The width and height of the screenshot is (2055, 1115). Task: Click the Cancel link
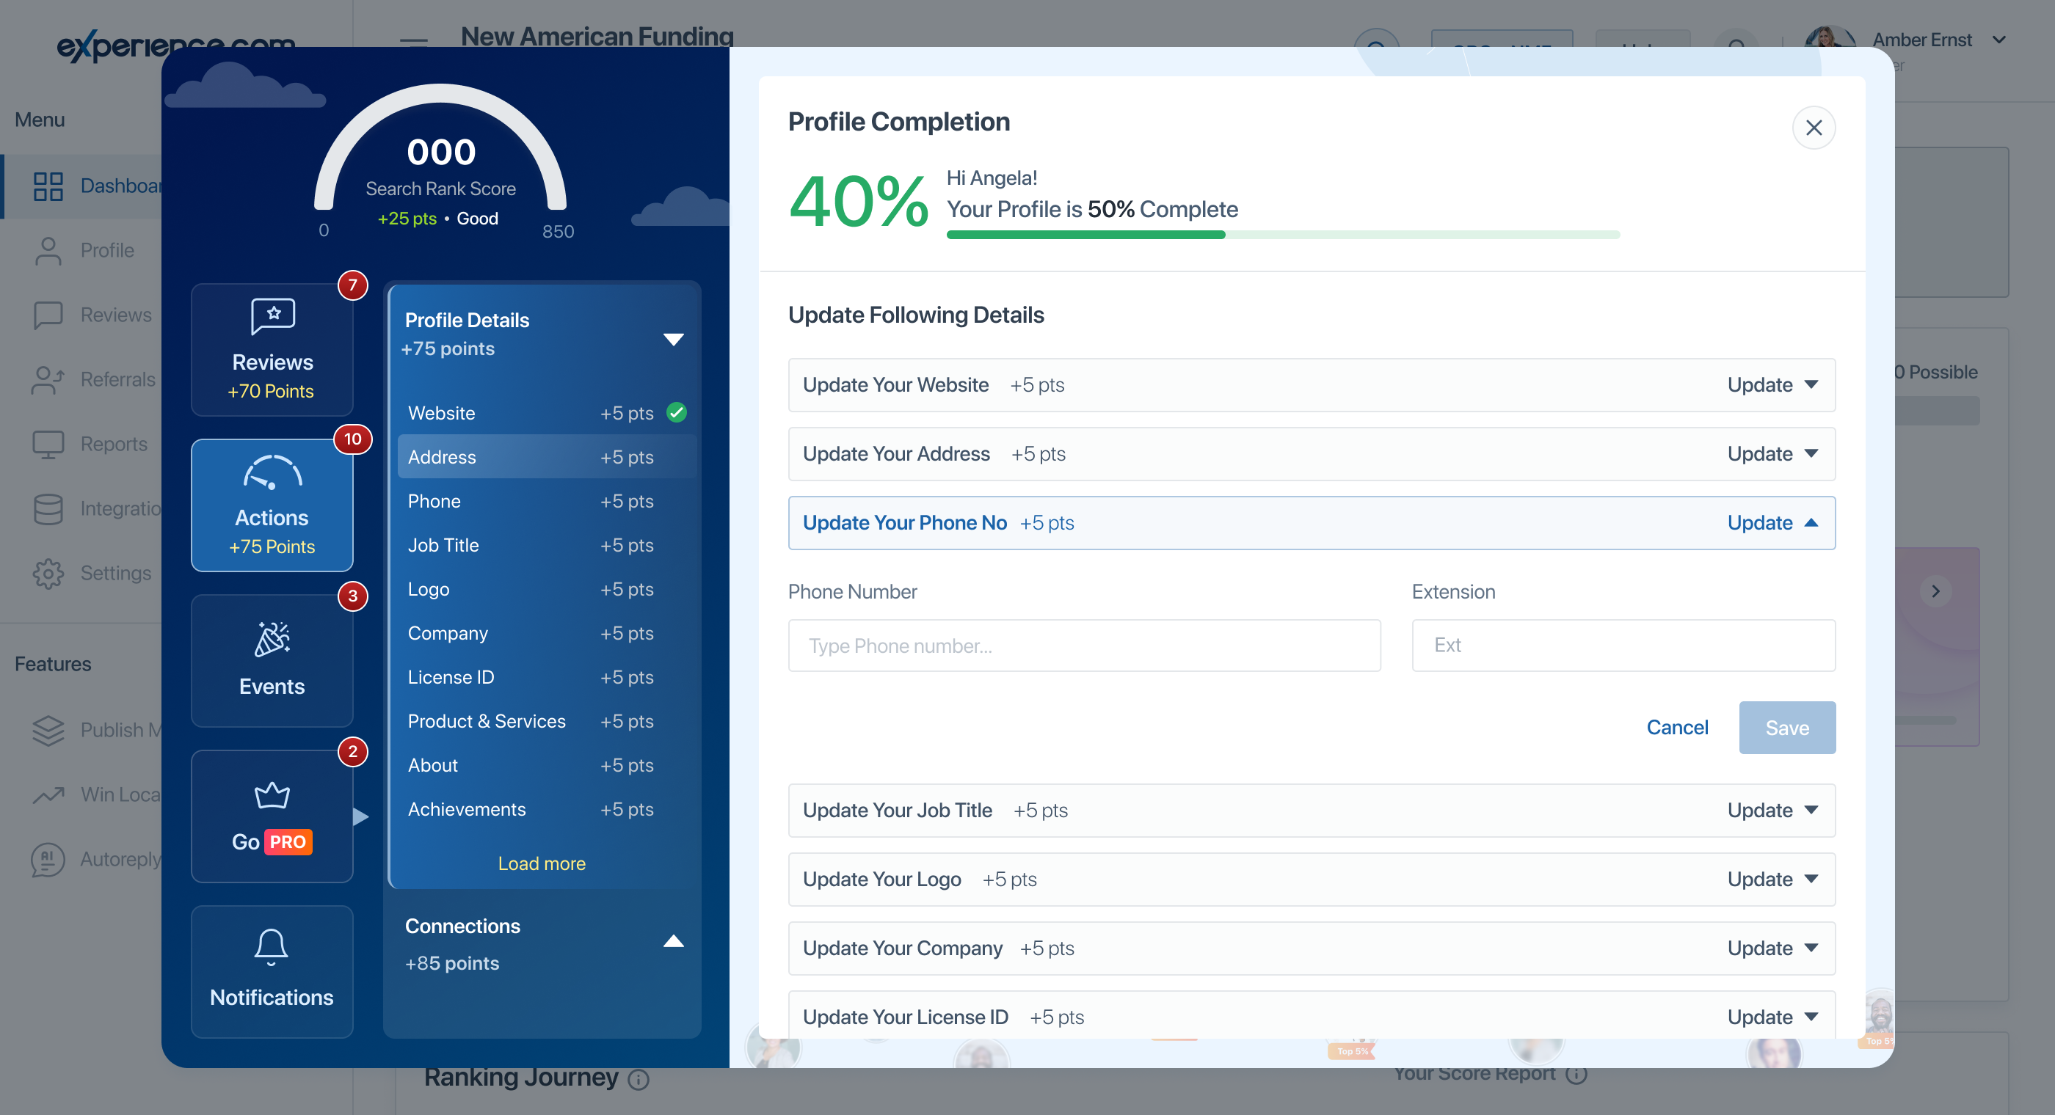[x=1676, y=727]
